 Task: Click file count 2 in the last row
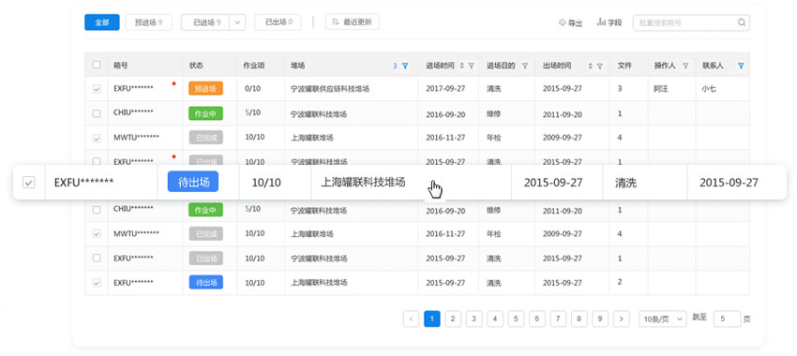(620, 282)
